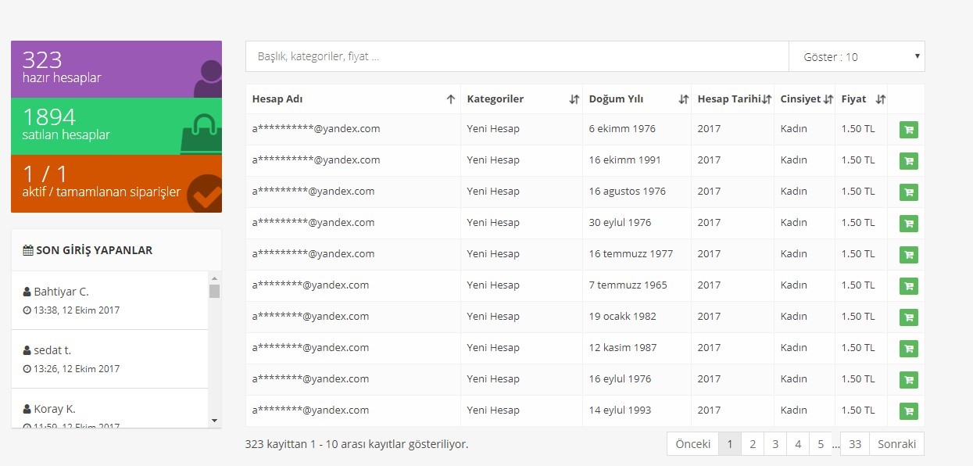973x466 pixels.
Task: Click the checkmark icon on siparişler card
Action: (x=205, y=193)
